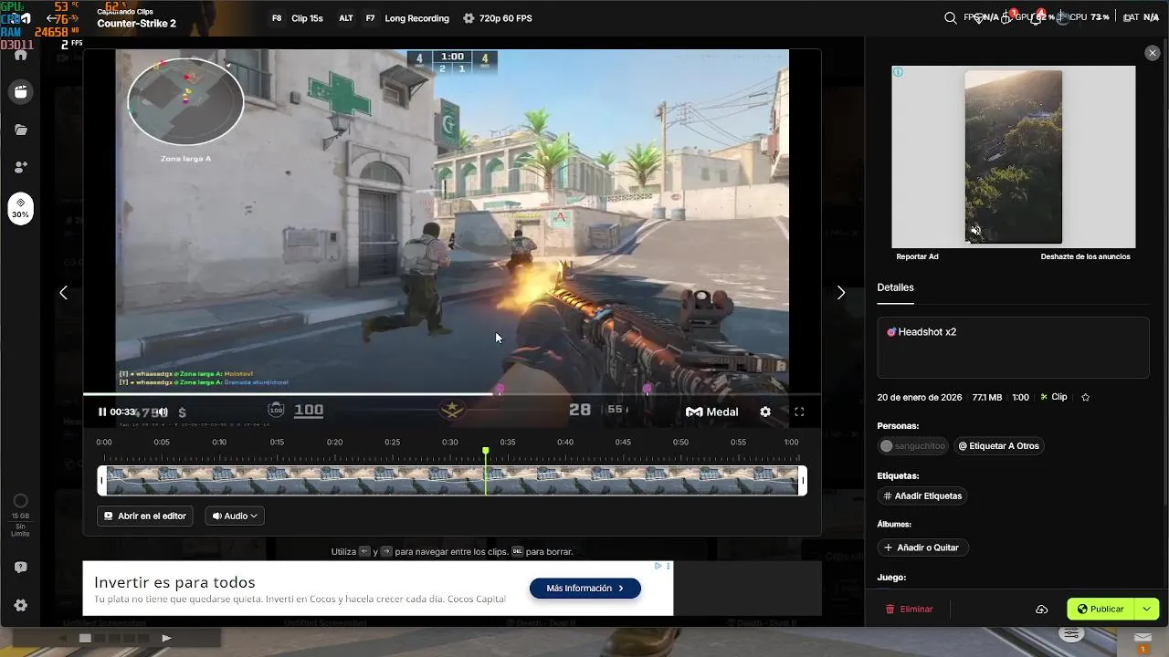This screenshot has height=657, width=1169.
Task: Click Añadir Etiquetas button
Action: coord(922,496)
